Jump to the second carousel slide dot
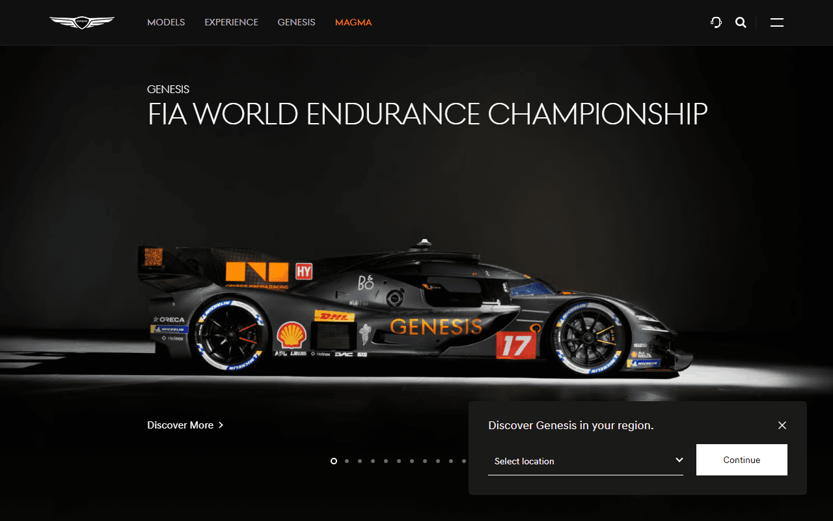The image size is (833, 521). [x=347, y=461]
